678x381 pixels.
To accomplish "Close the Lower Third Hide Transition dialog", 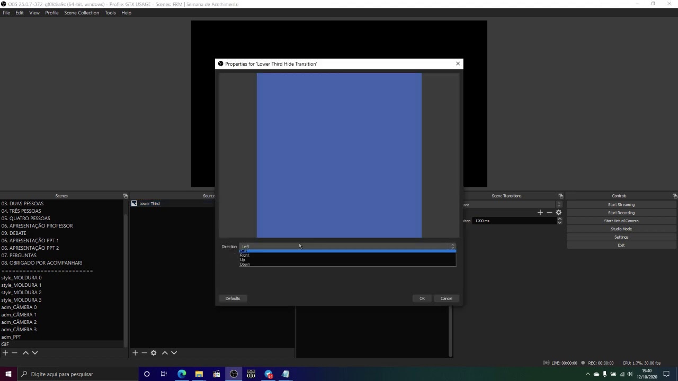I will pos(458,63).
